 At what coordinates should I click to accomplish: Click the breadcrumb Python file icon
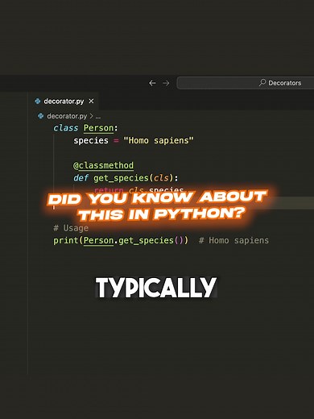click(40, 116)
